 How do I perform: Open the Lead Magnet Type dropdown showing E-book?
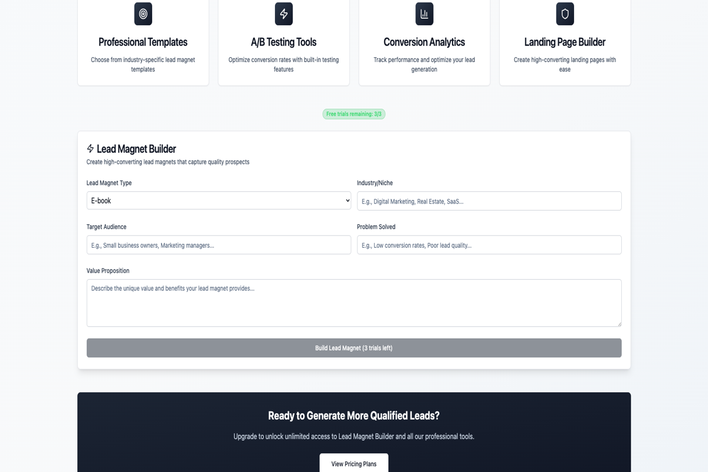[219, 201]
